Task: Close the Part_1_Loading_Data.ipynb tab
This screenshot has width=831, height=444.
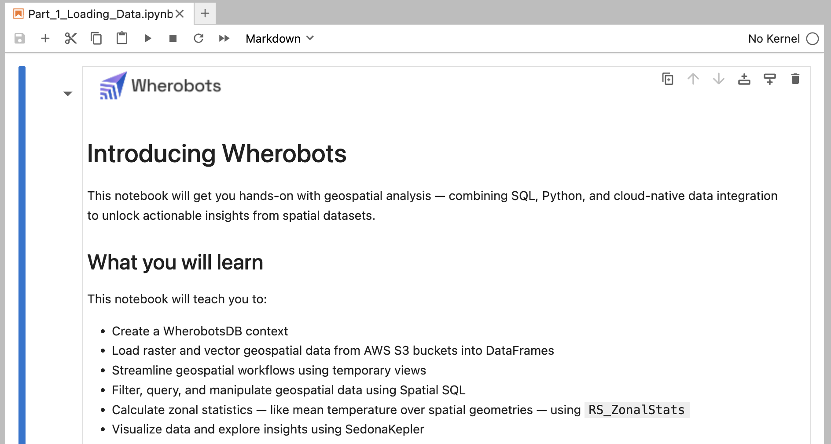Action: (x=180, y=14)
